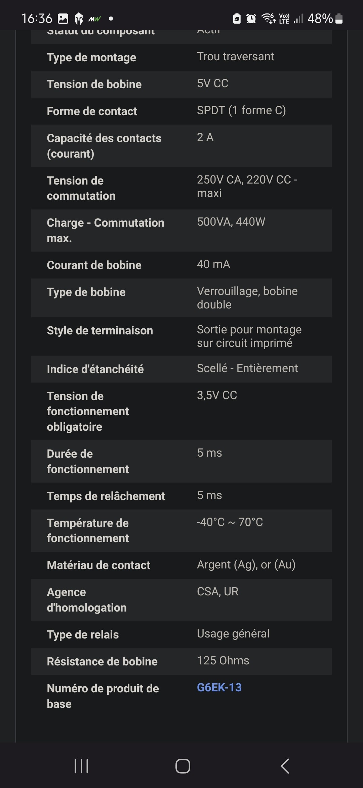
Task: Tap the helmet app notification icon
Action: pos(79,19)
